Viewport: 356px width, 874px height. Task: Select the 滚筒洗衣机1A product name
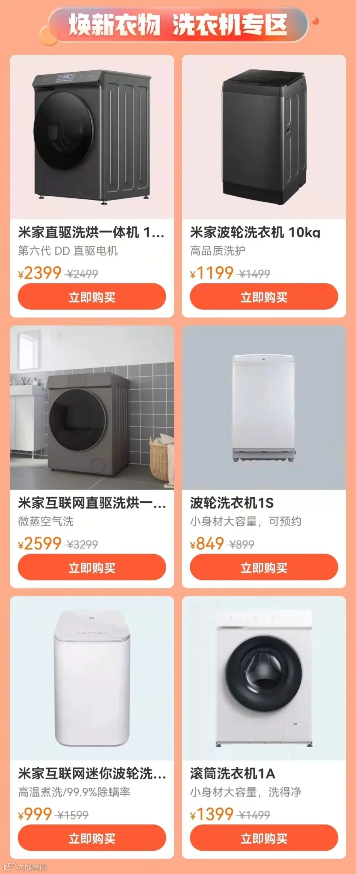click(233, 773)
